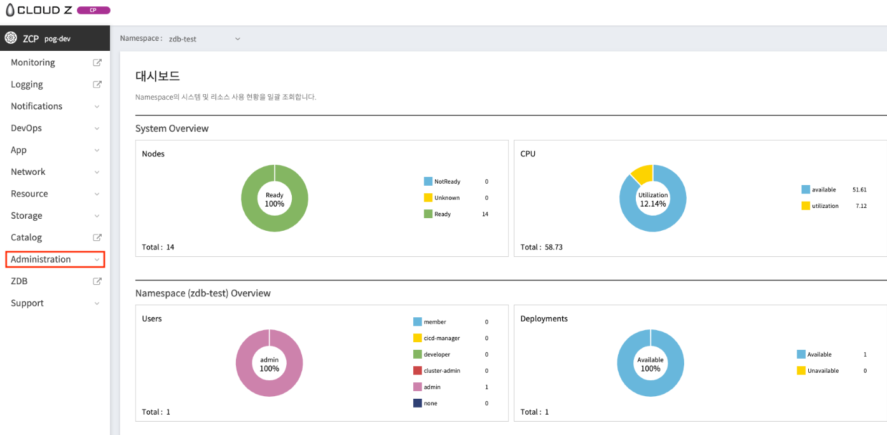Expand the DevOps menu chevron
This screenshot has height=435, width=887.
click(x=97, y=128)
